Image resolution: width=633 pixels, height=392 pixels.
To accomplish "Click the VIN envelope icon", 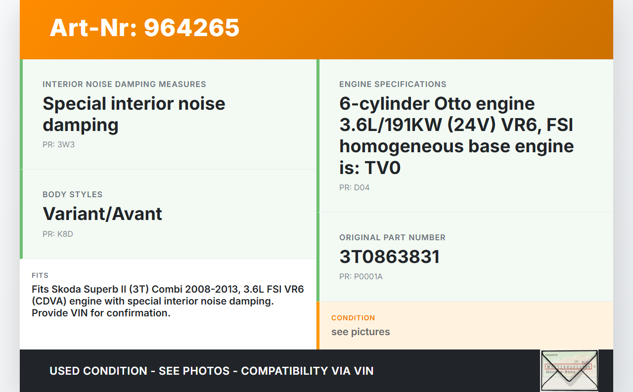I will [569, 370].
